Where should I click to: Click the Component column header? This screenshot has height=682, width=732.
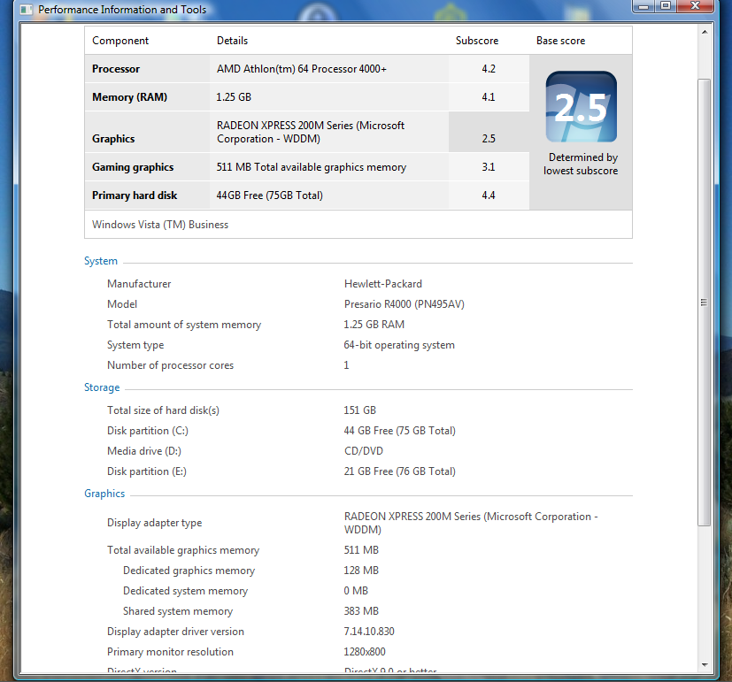point(120,41)
